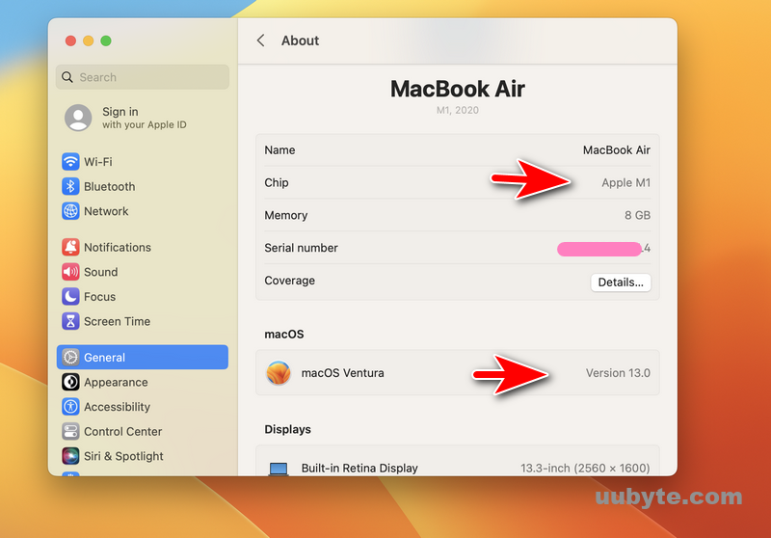Click the Bluetooth icon in sidebar

coord(70,186)
